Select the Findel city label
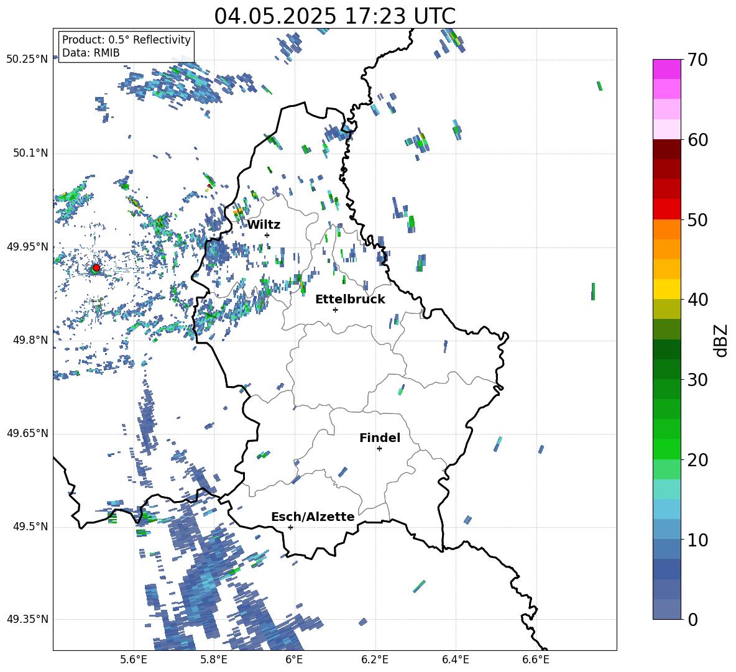Screen dimensions: 736x672 380,438
